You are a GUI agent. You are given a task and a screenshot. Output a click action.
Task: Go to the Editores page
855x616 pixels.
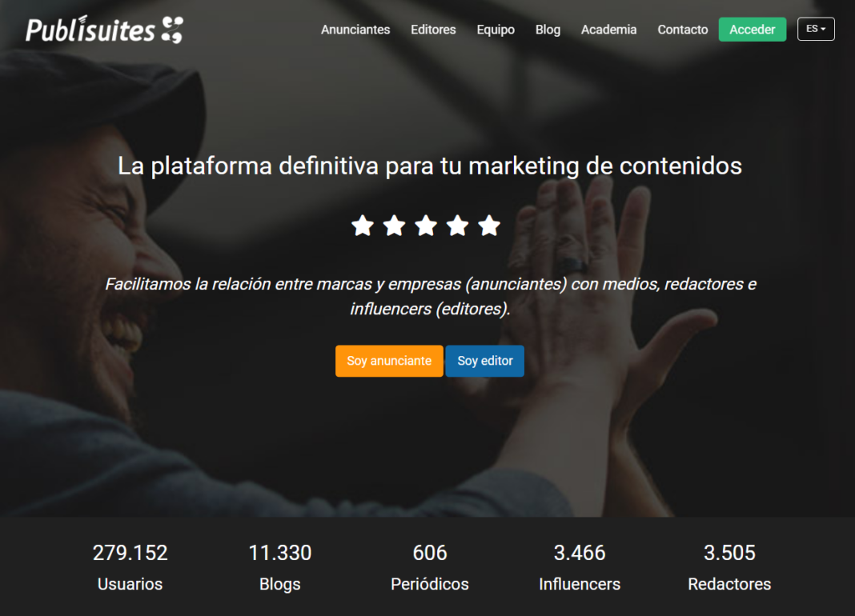433,30
